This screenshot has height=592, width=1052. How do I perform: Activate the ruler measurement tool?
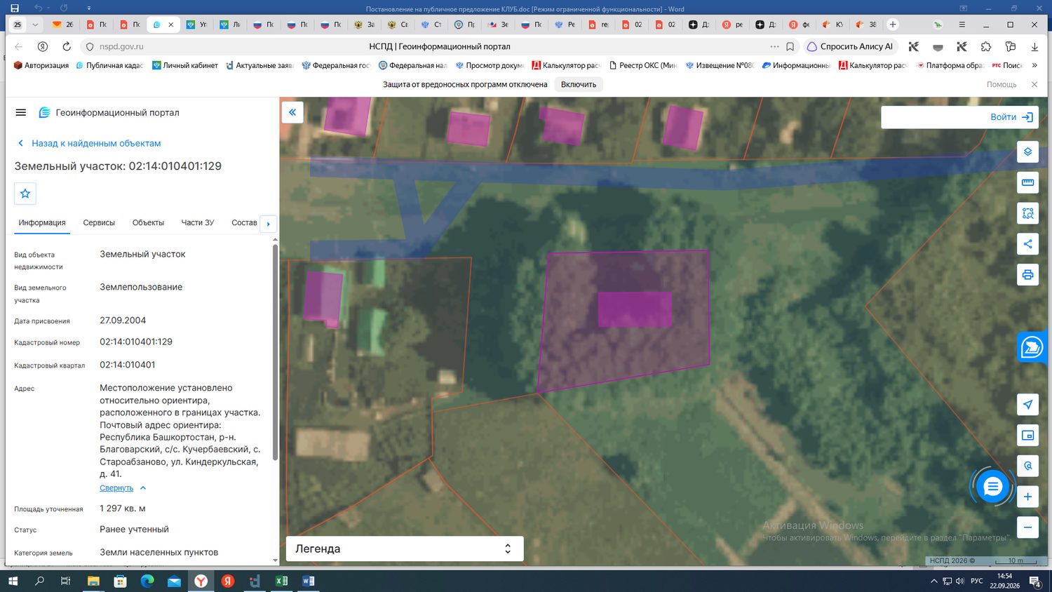coord(1027,182)
